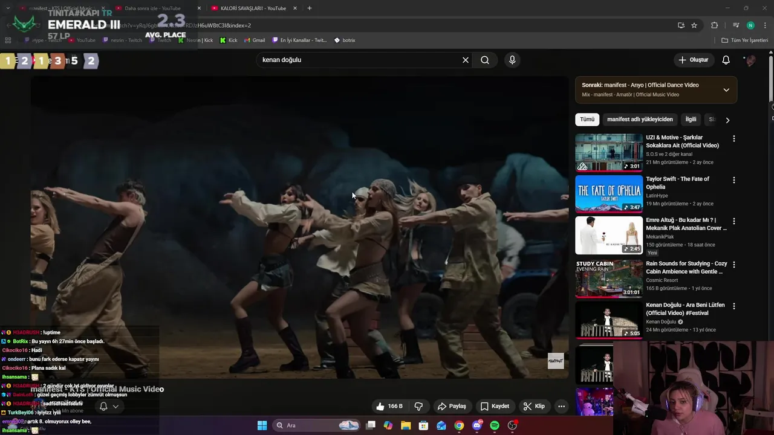The width and height of the screenshot is (774, 435).
Task: Like the video with 166 B thumbs-up
Action: coord(389,406)
